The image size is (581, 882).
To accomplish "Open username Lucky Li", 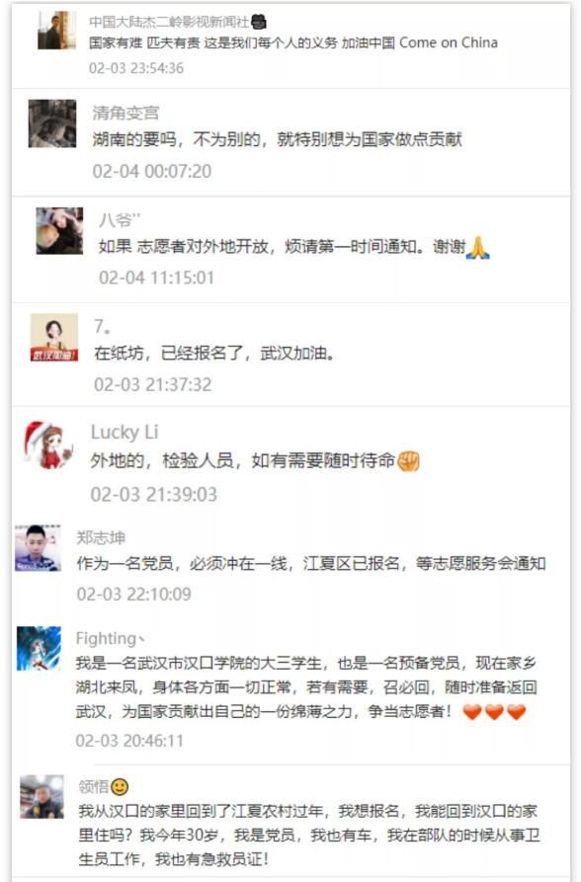I will point(124,432).
